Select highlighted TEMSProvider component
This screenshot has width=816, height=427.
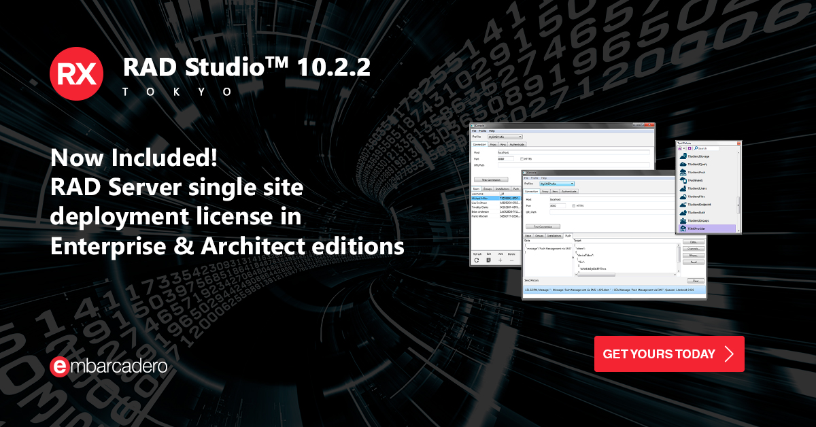(x=707, y=228)
